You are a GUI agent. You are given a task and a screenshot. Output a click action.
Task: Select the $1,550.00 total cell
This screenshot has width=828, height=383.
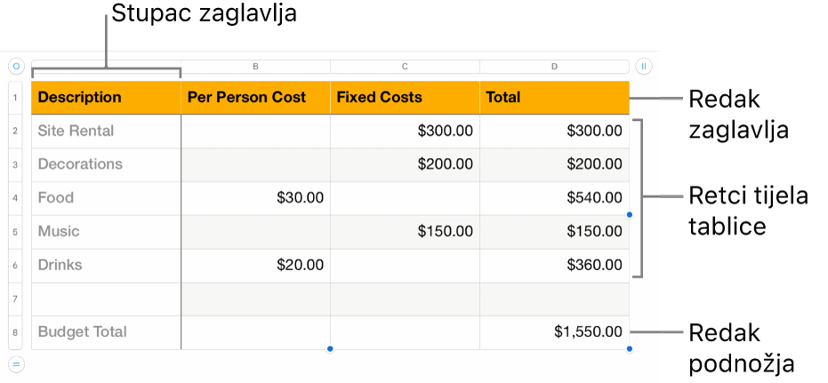click(554, 332)
